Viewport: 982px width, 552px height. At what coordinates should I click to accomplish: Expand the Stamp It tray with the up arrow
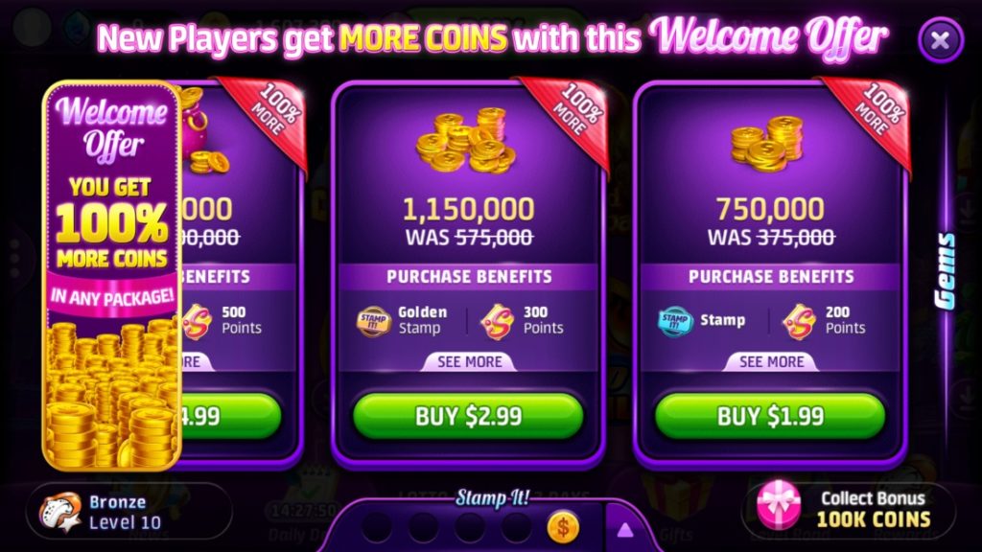click(x=624, y=531)
